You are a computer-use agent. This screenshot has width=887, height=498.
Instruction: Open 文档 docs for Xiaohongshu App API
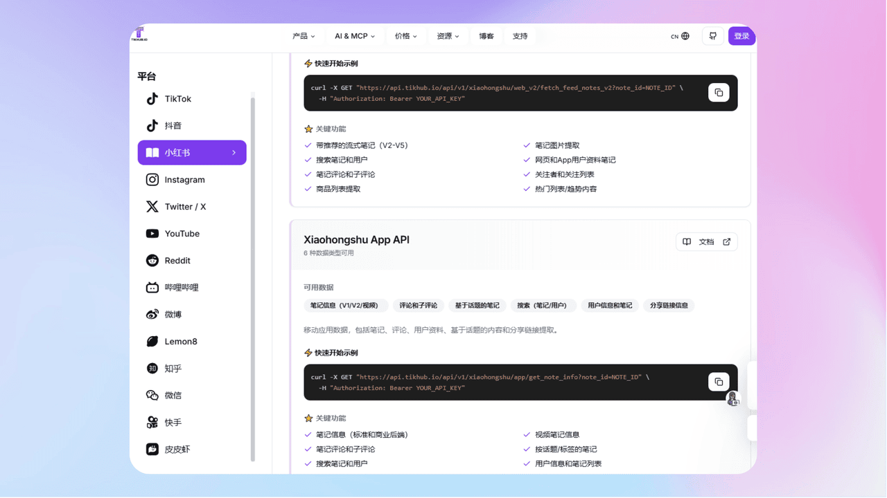pos(706,242)
